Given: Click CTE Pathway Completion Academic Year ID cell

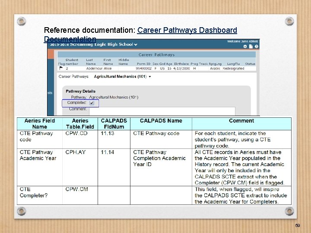Looking at the screenshot, I should [x=161, y=167].
